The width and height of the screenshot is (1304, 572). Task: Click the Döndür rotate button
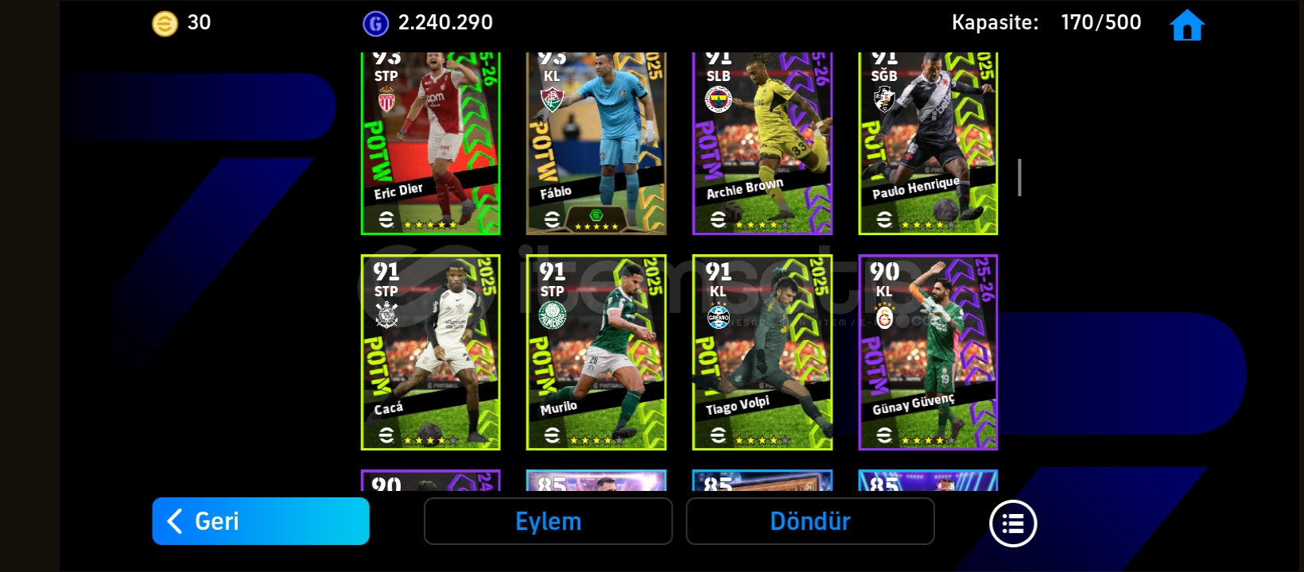(810, 521)
